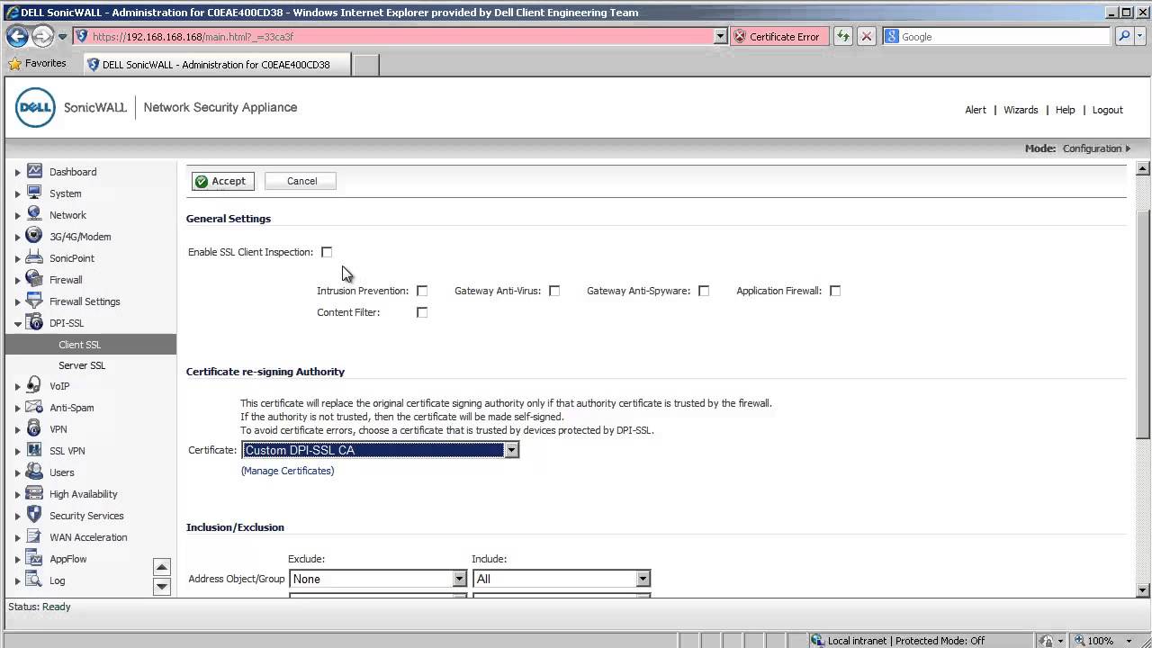The width and height of the screenshot is (1152, 648).
Task: Click the Accept button
Action: click(x=222, y=181)
